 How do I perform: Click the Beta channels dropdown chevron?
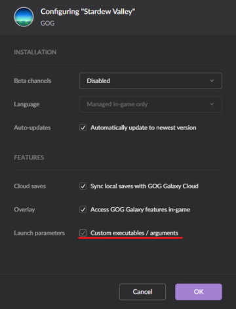[x=212, y=81]
